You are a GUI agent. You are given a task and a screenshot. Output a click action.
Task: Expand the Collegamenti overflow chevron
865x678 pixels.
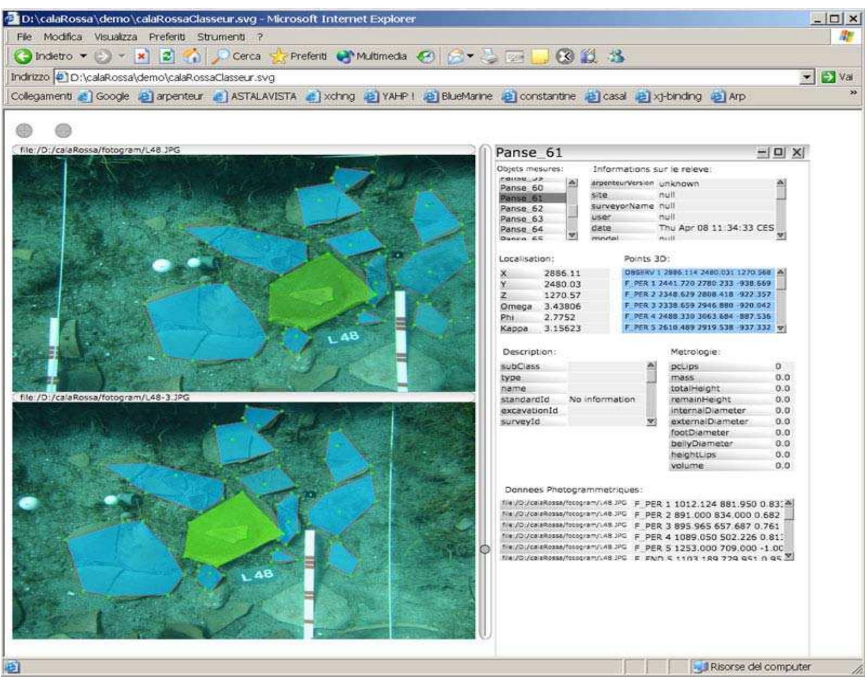[x=853, y=93]
